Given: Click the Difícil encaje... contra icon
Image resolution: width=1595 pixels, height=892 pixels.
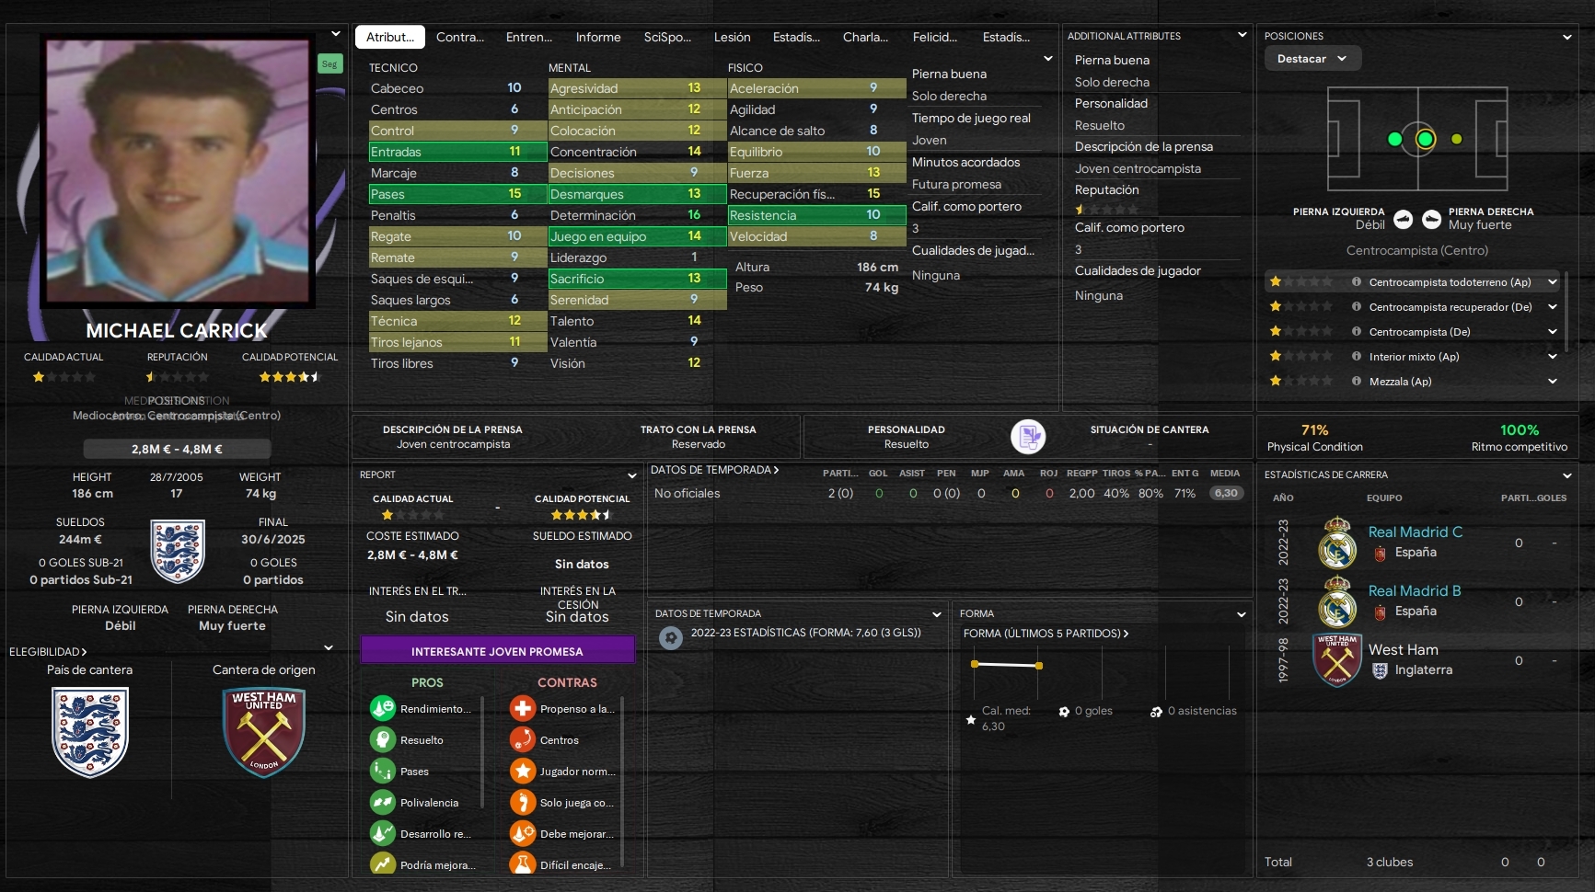Looking at the screenshot, I should tap(523, 864).
